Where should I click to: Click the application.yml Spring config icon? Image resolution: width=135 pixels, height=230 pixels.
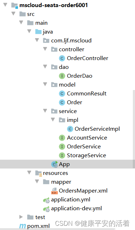[47, 200]
